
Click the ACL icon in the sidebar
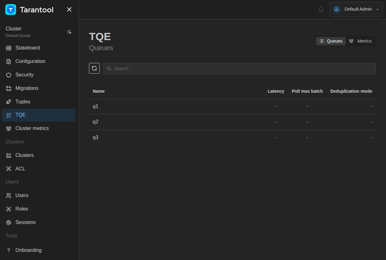[x=9, y=169]
